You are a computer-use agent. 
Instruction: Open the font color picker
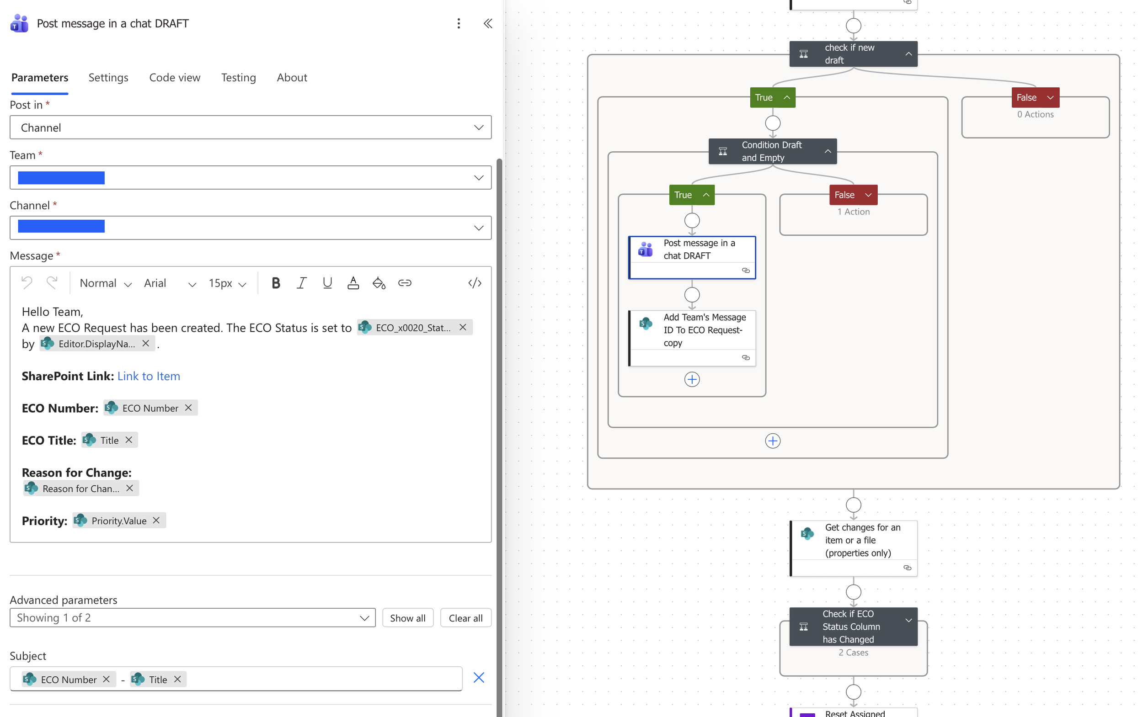pyautogui.click(x=353, y=283)
